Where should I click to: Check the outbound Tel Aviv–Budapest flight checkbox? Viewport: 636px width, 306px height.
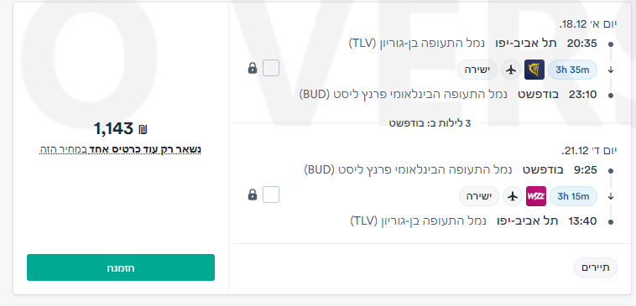(271, 68)
